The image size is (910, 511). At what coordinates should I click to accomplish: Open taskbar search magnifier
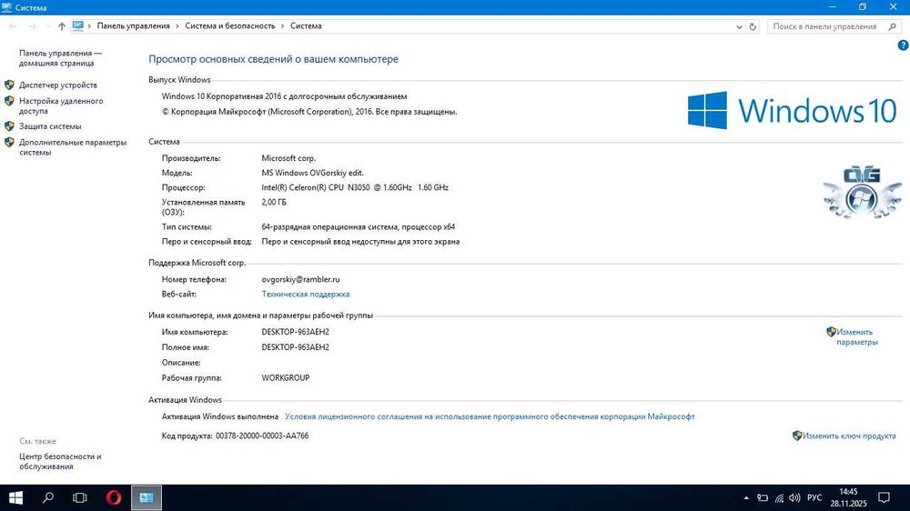point(48,497)
